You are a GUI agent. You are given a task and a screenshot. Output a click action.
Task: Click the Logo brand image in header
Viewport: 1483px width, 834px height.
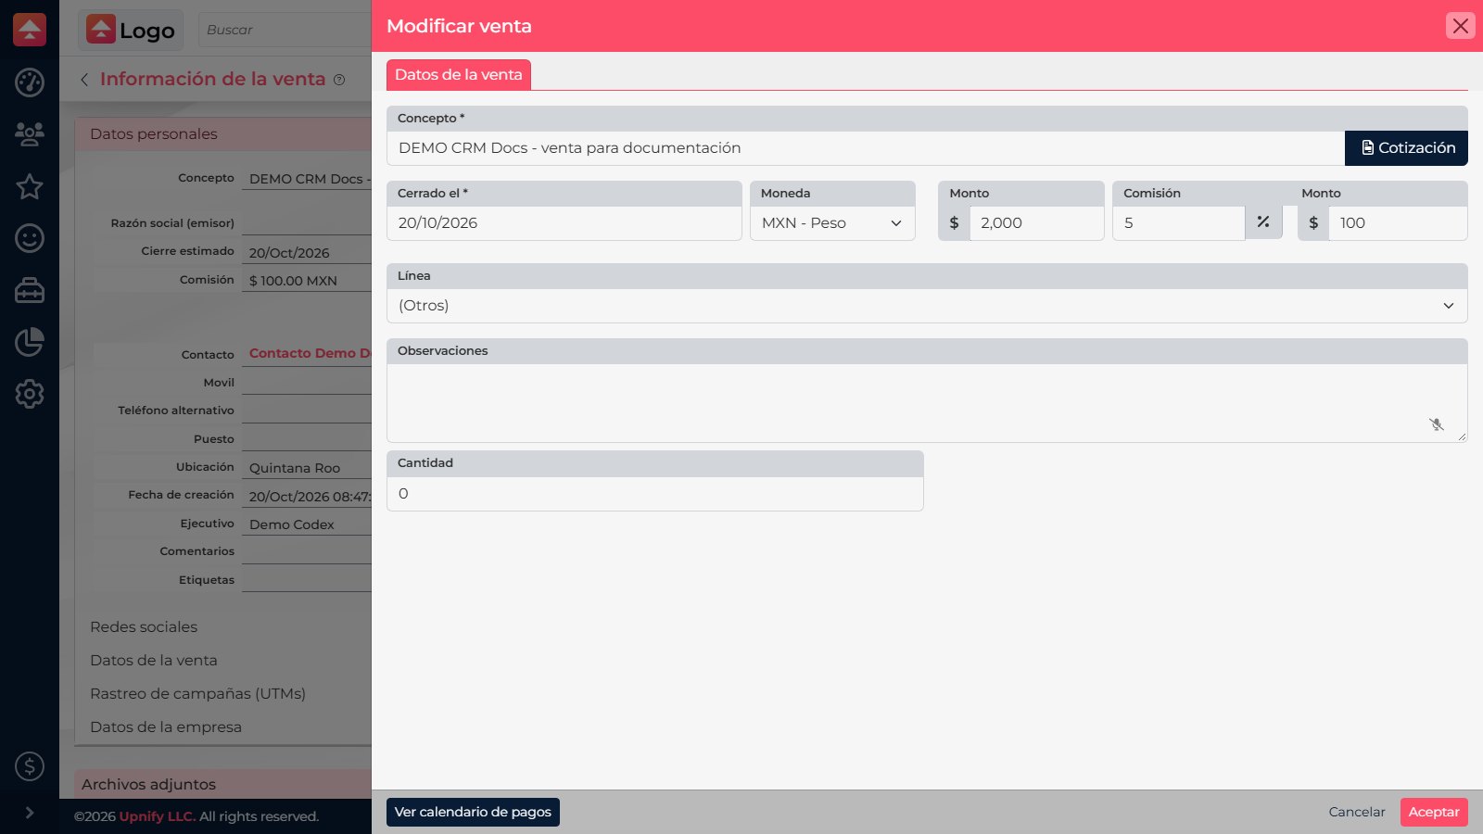point(131,30)
